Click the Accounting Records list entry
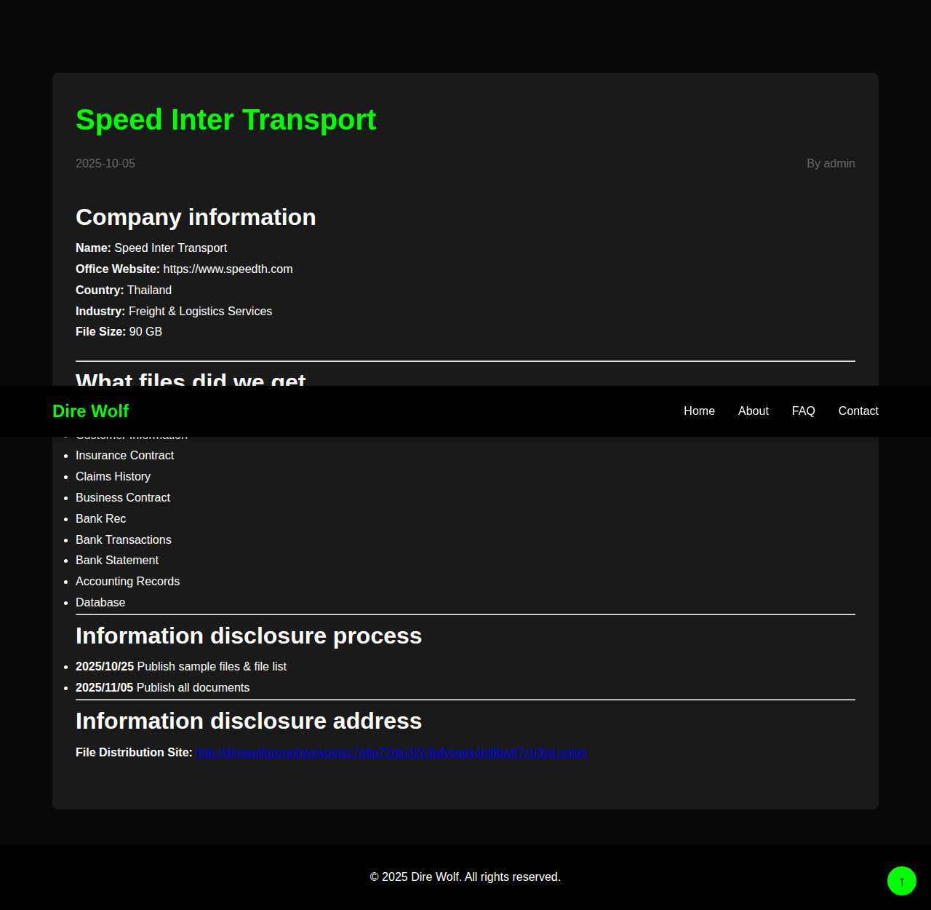Image resolution: width=931 pixels, height=910 pixels. click(127, 582)
